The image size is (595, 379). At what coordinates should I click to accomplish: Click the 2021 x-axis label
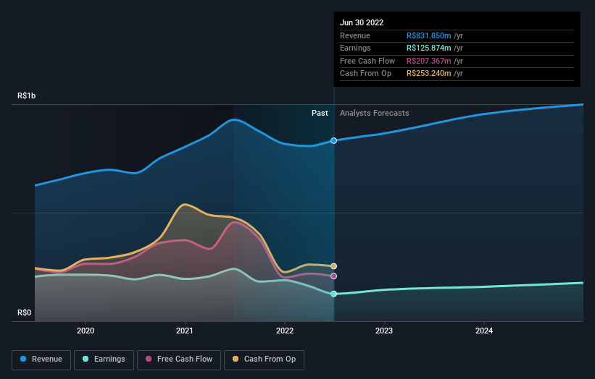point(185,331)
